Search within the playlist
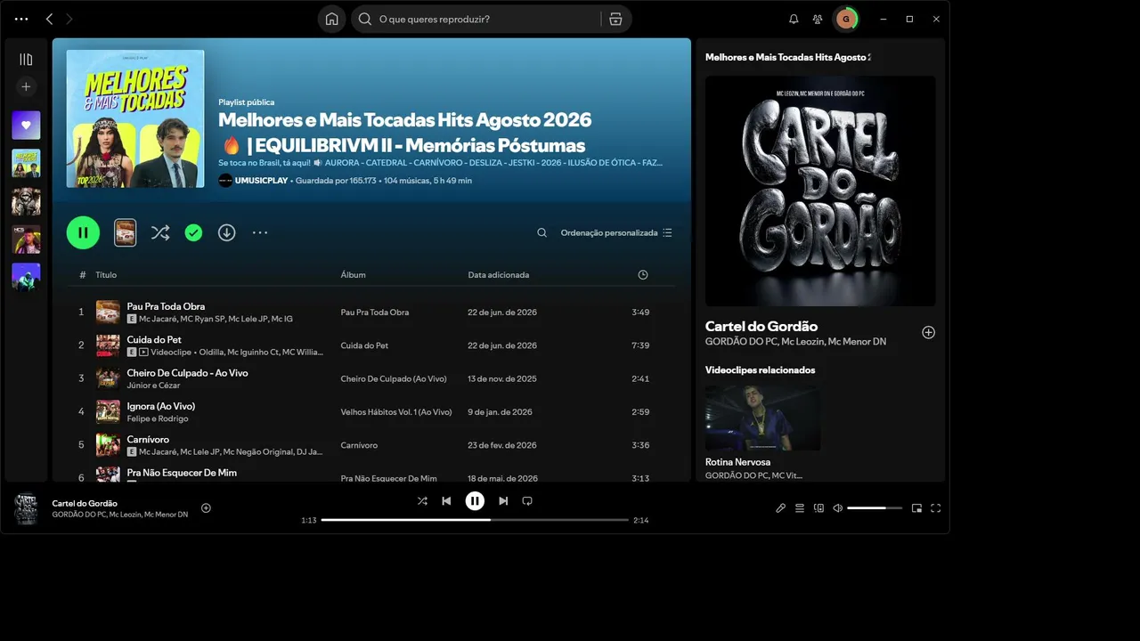This screenshot has height=641, width=1140. 541,233
